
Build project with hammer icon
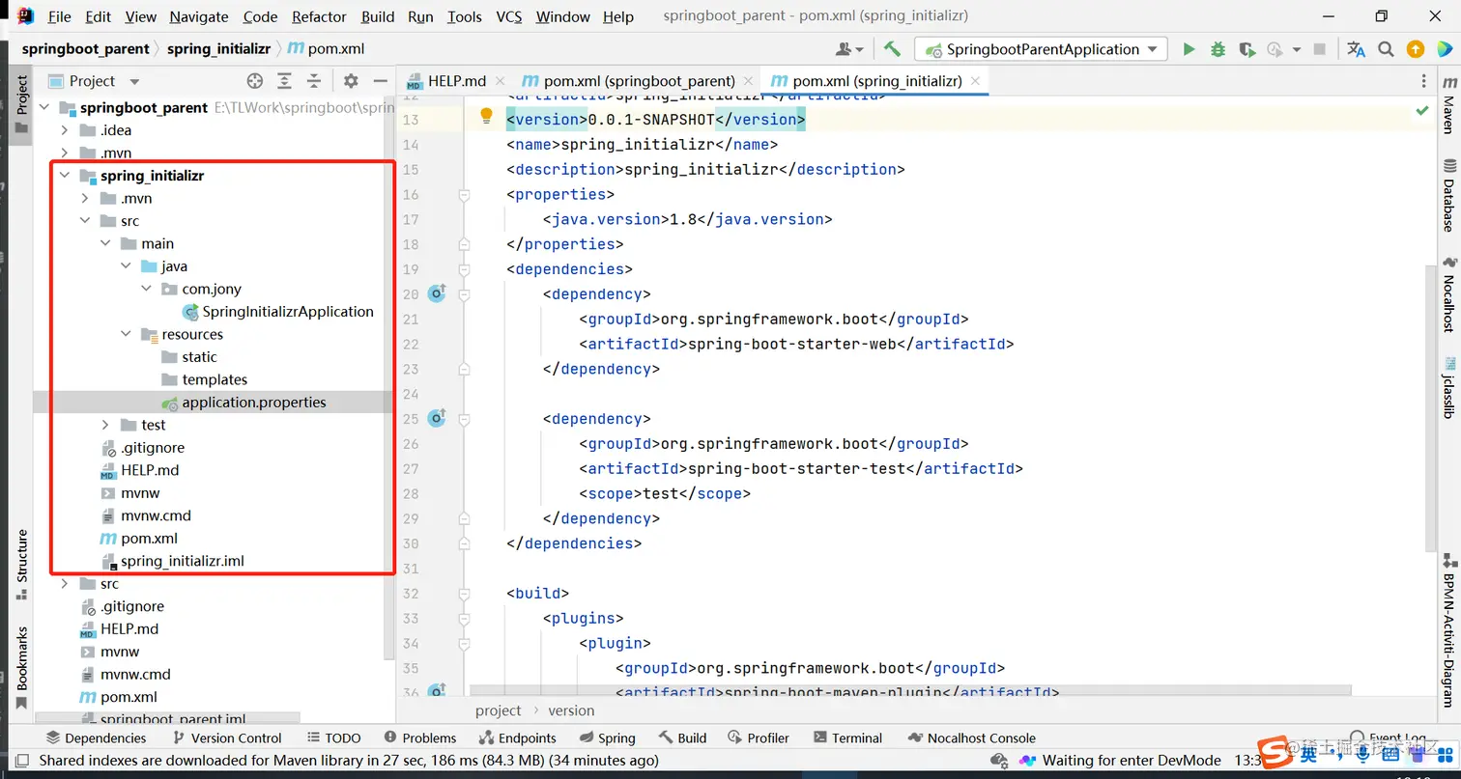[892, 48]
